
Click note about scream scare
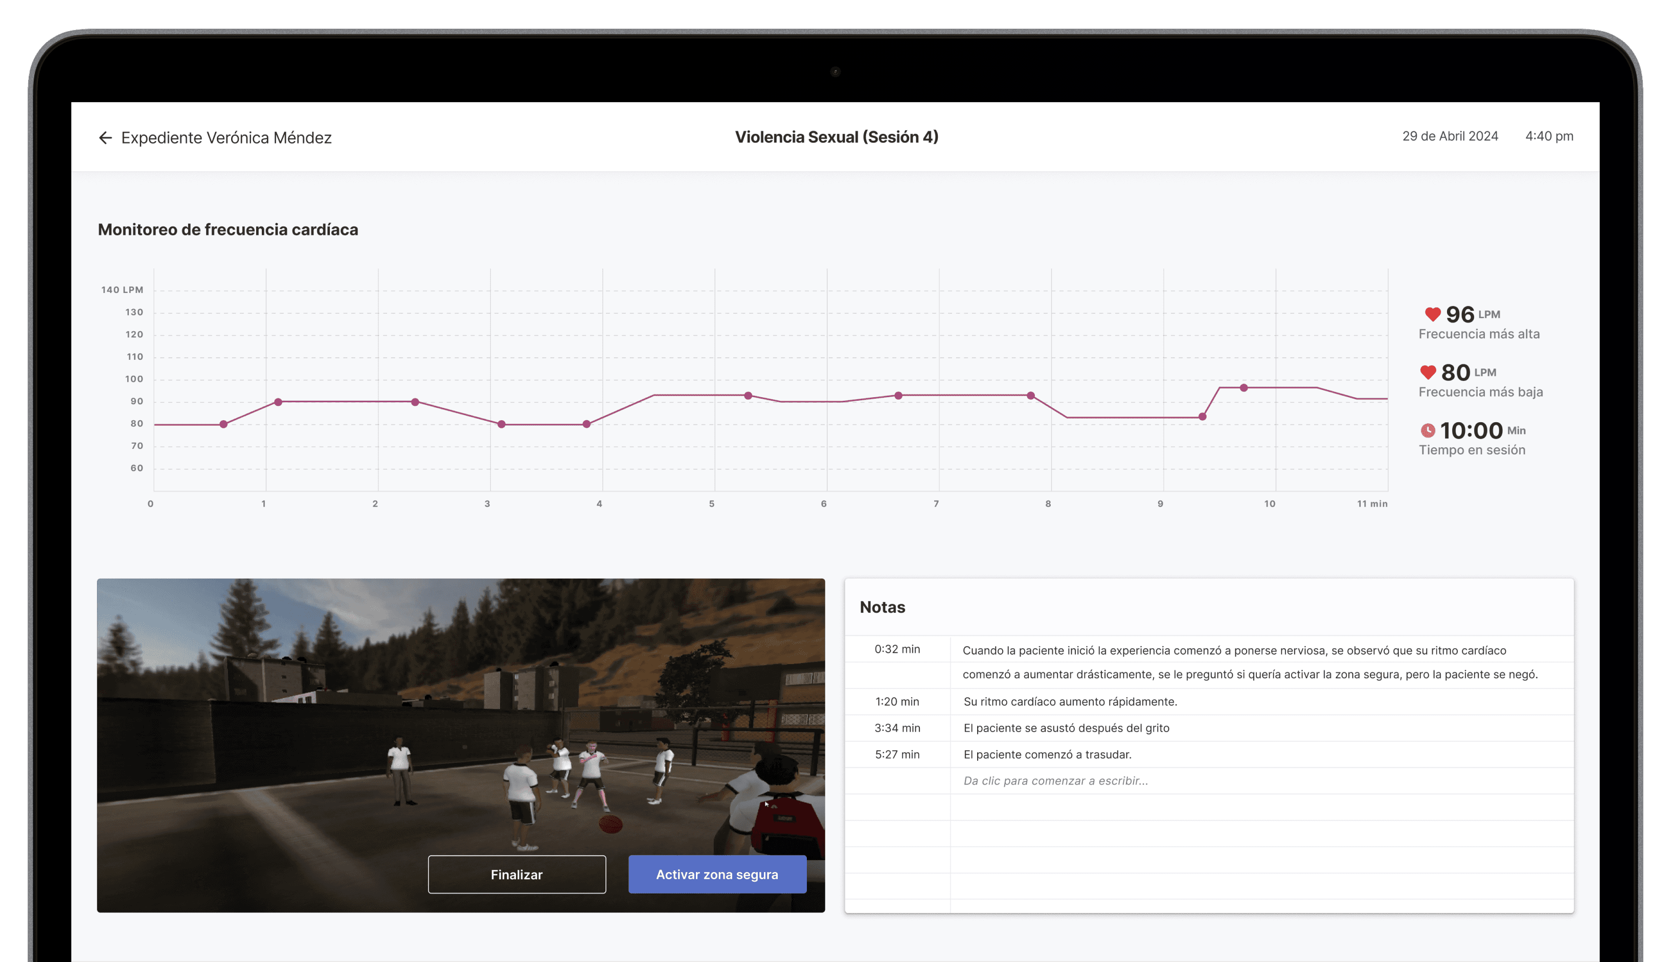click(1066, 728)
